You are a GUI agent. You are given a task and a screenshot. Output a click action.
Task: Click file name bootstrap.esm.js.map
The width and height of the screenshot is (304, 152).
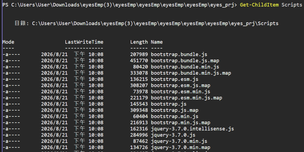(x=180, y=85)
